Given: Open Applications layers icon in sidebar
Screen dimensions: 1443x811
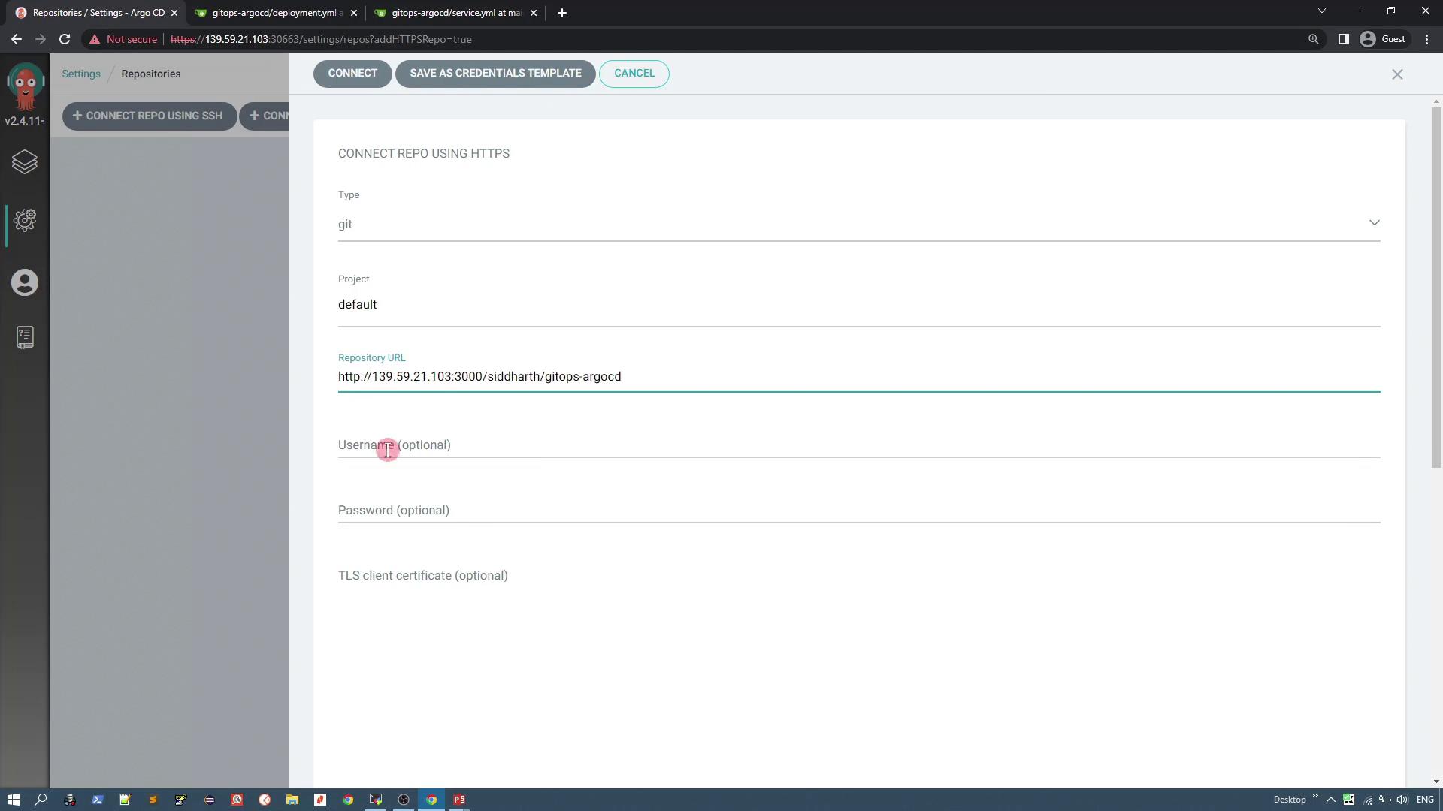Looking at the screenshot, I should (x=25, y=162).
